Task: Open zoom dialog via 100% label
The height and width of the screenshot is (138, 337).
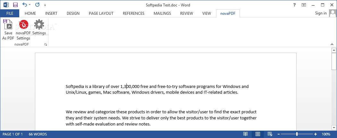Action: point(326,134)
